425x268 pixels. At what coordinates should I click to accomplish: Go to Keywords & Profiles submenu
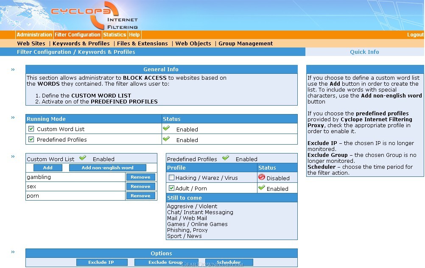(x=81, y=43)
